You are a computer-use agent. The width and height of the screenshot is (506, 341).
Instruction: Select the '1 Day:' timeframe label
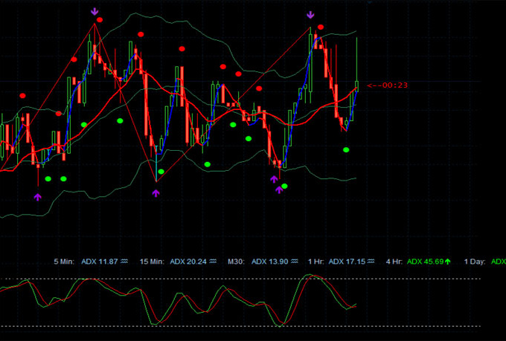475,262
